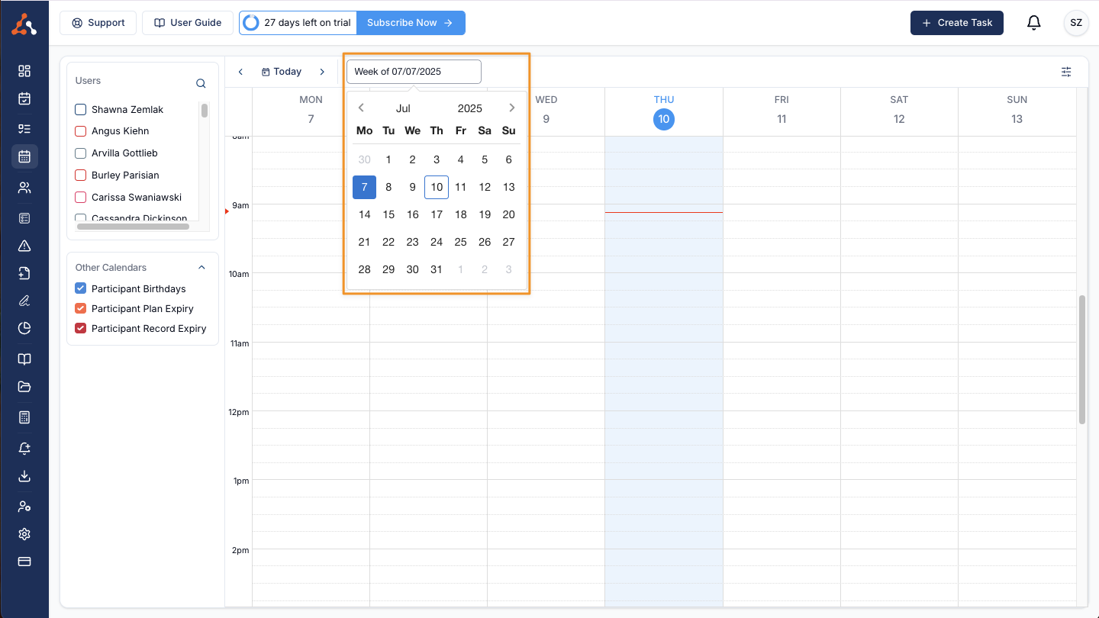Click the Week of 07/07/2025 field

click(x=414, y=72)
